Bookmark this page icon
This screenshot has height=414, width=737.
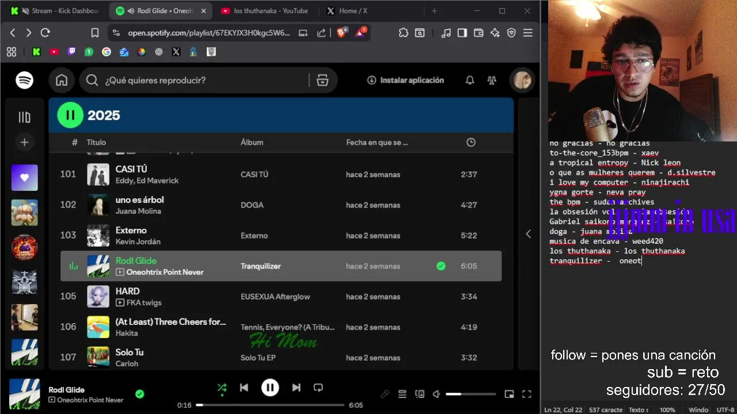click(95, 33)
